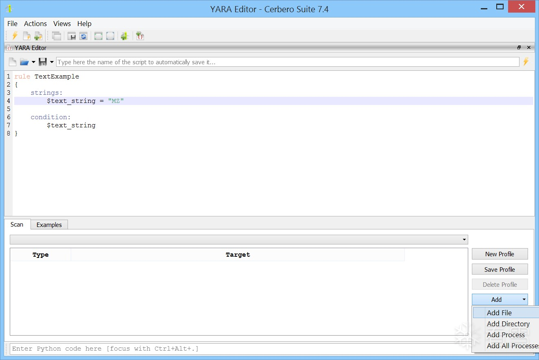
Task: Expand the arrow next to the floppy disk icon
Action: [52, 62]
